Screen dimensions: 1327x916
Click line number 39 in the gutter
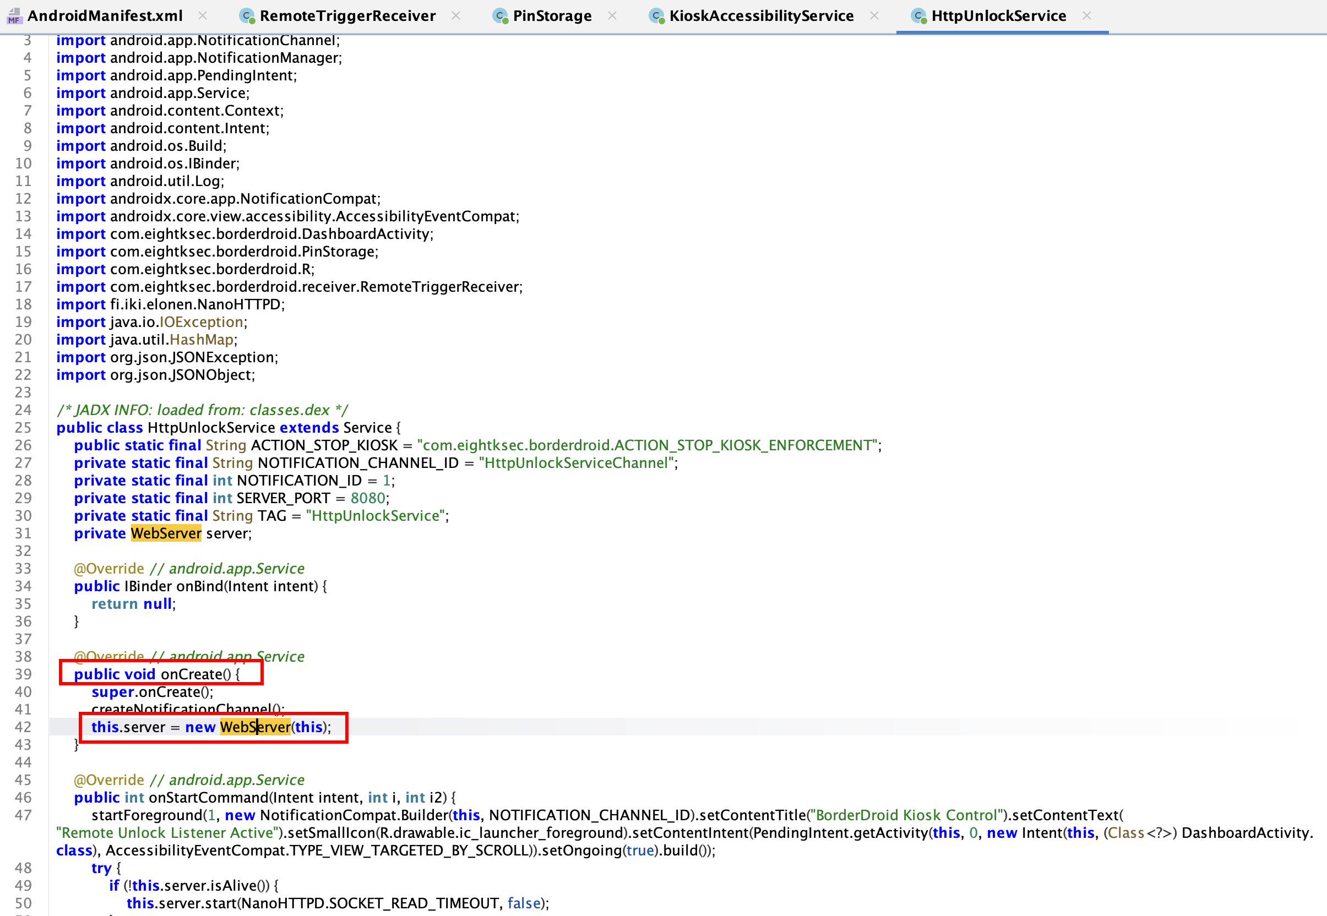click(x=23, y=674)
